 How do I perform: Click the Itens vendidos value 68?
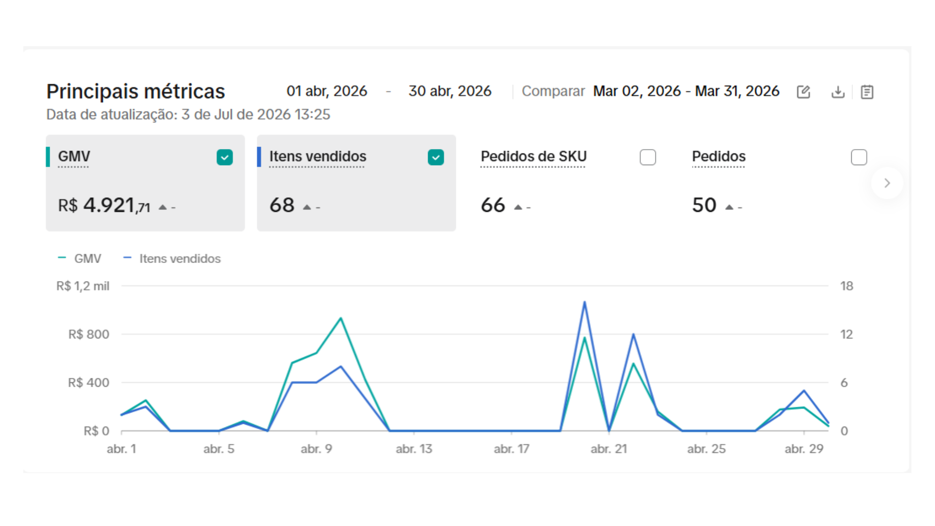(282, 206)
